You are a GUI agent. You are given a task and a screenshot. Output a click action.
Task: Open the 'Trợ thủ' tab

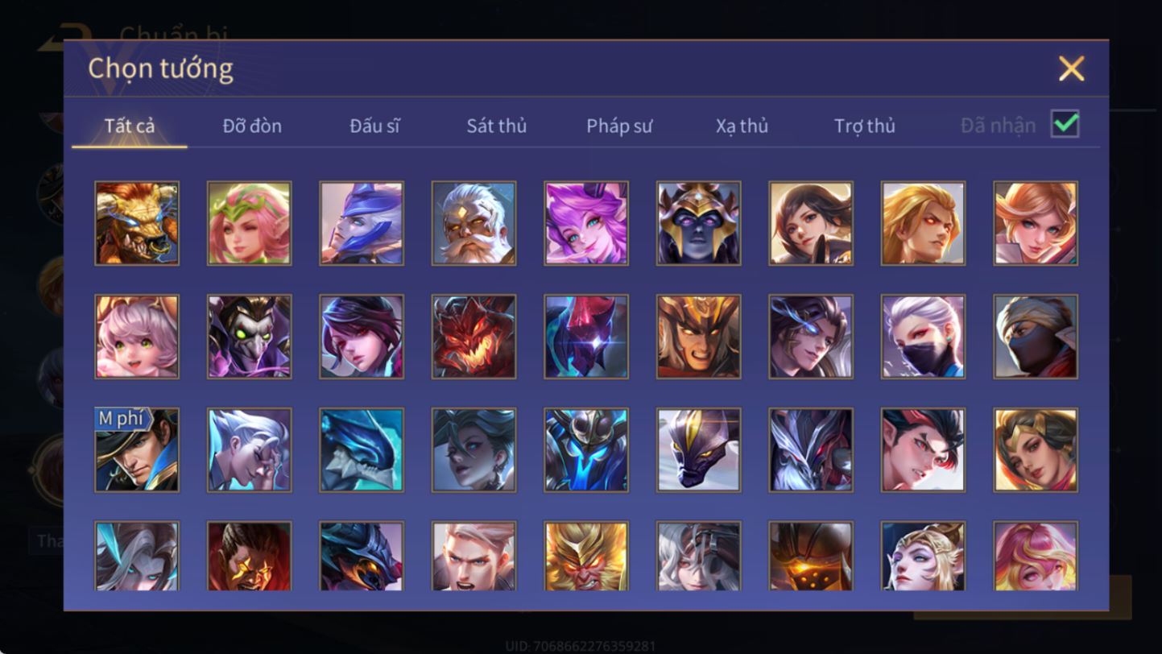point(865,126)
